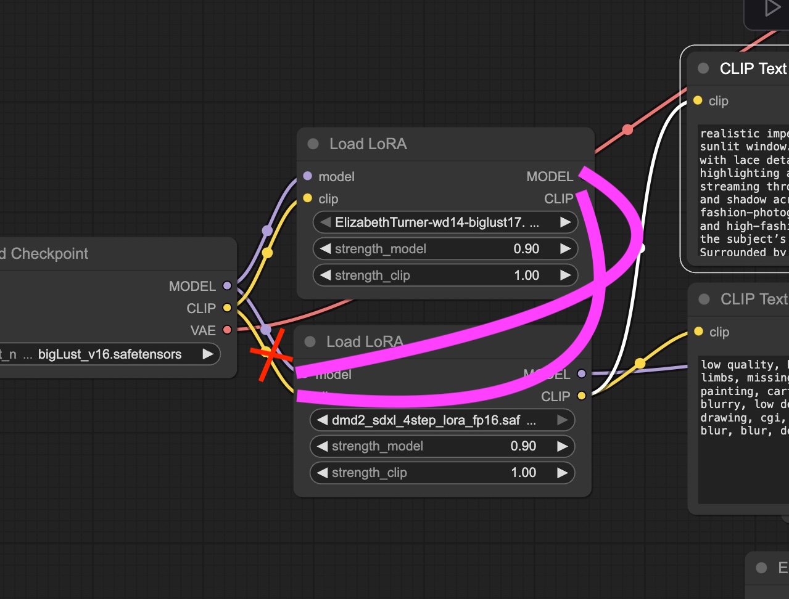
Task: Open the dmd2_sdxl_4step_lora_fp16 LoRA dropdown
Action: point(442,420)
